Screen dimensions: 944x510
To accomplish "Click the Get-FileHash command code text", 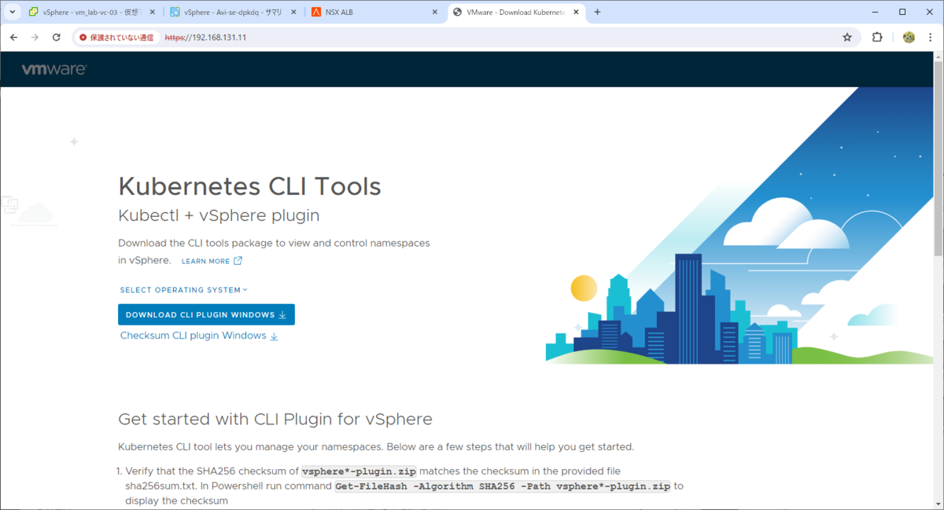I will [503, 486].
